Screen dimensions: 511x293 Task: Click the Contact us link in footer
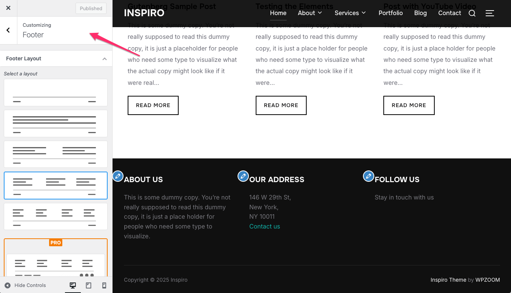[264, 226]
